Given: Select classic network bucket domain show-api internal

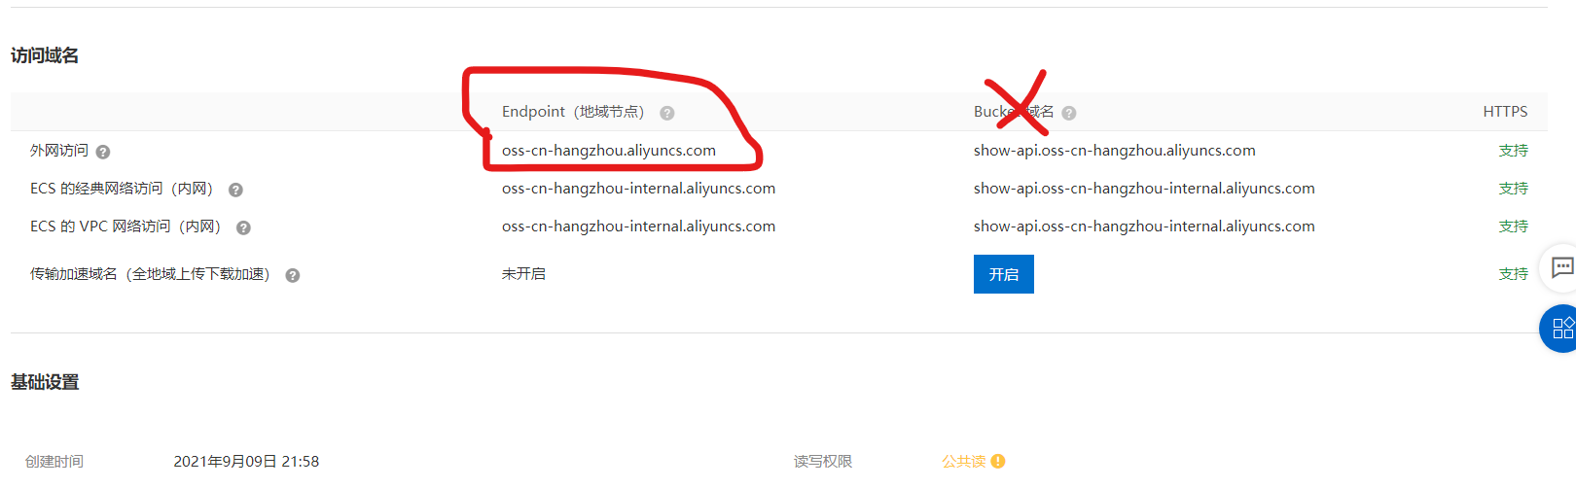Looking at the screenshot, I should [1144, 189].
